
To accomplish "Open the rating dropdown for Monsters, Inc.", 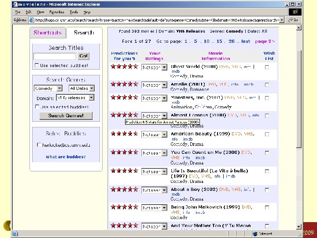I will pyautogui.click(x=154, y=98).
